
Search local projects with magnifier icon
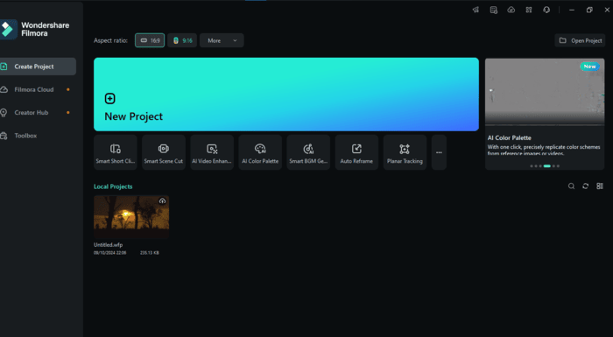coord(571,186)
